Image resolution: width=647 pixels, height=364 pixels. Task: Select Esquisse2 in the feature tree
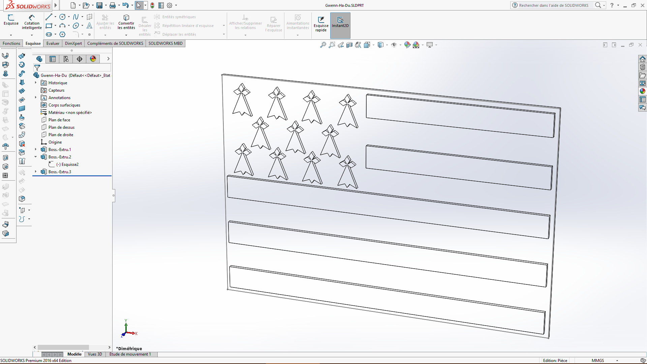(x=70, y=164)
